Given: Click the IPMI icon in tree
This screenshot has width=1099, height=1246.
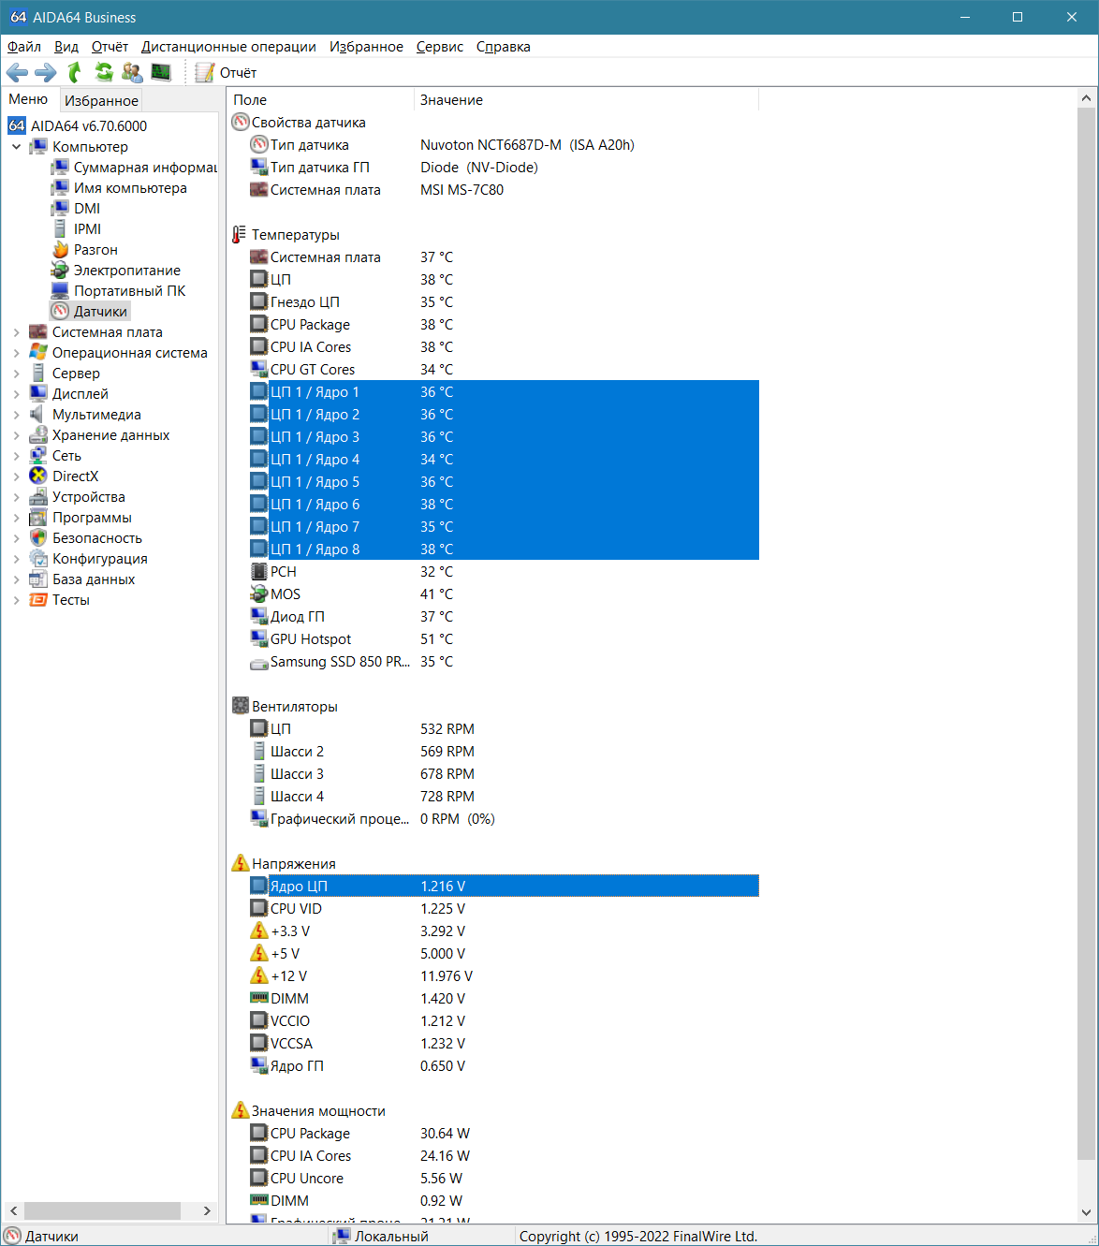Looking at the screenshot, I should (x=60, y=229).
